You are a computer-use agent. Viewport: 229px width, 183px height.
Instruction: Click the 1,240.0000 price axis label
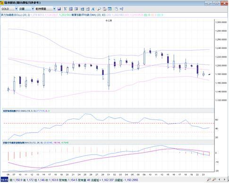[221, 48]
